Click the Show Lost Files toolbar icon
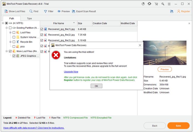The image size is (193, 132). tap(6, 11)
